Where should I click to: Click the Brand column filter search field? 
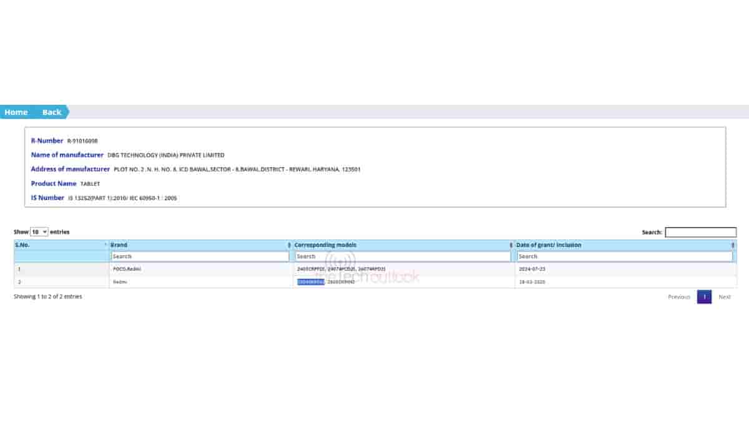point(200,256)
